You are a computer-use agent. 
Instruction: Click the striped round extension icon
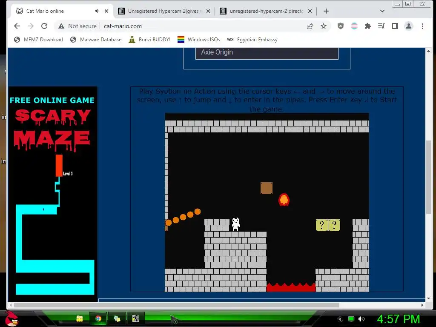(354, 26)
